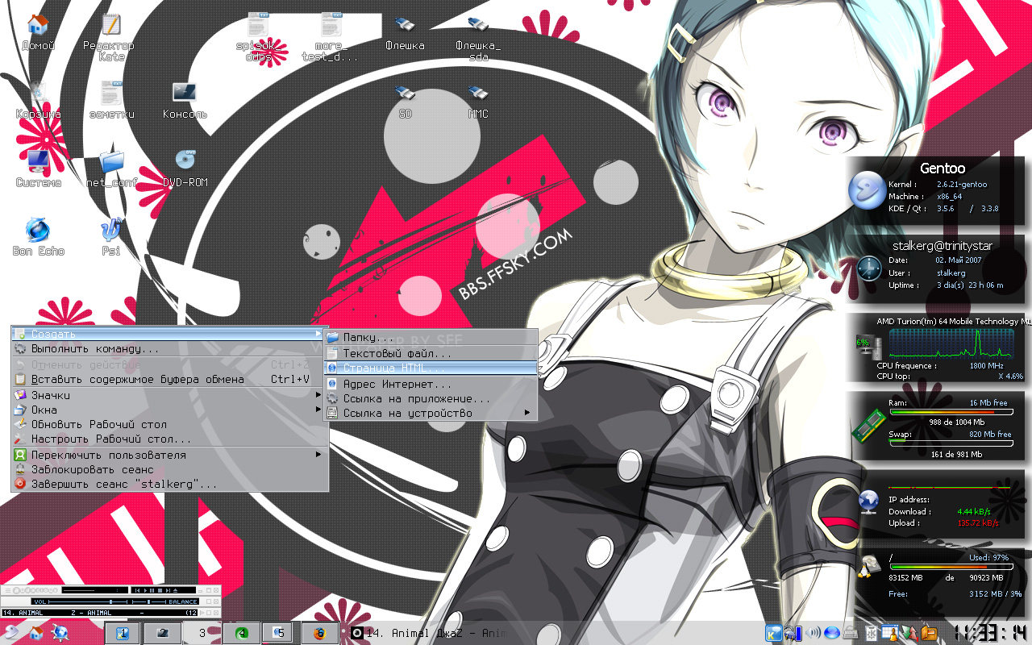This screenshot has height=645, width=1032.
Task: Open the Флешка_sda device icon
Action: 478,37
